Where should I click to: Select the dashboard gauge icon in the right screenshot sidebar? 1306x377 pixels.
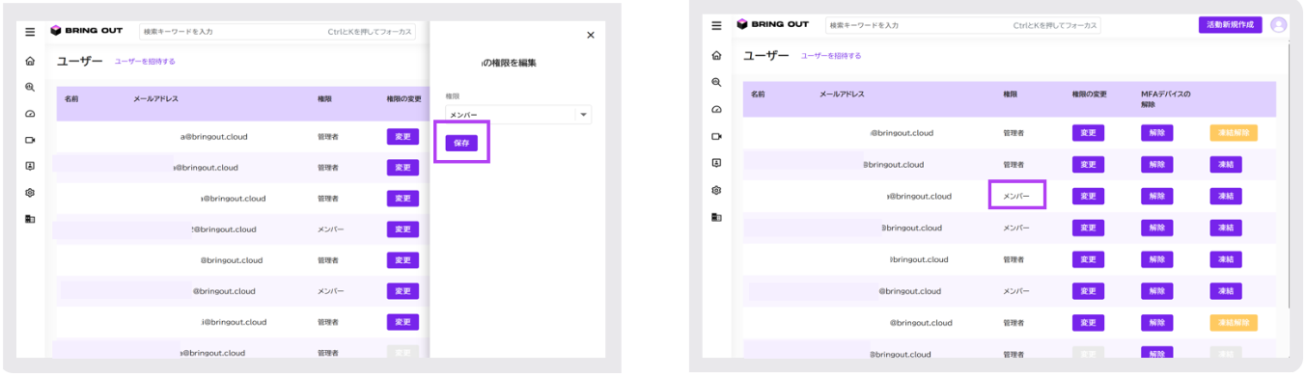click(x=716, y=109)
